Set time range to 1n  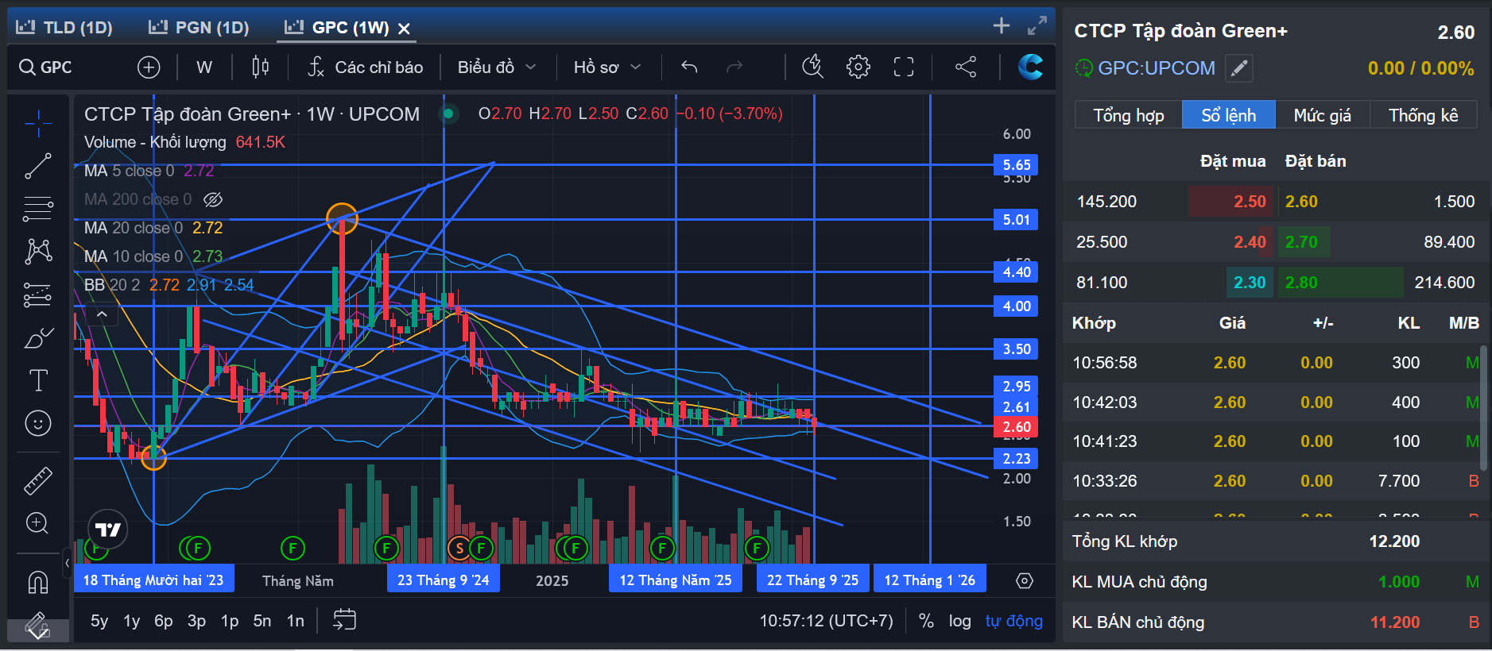coord(296,621)
